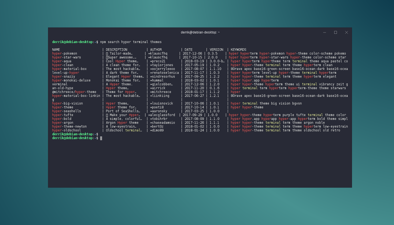Click the author '=airrick'

(159, 88)
